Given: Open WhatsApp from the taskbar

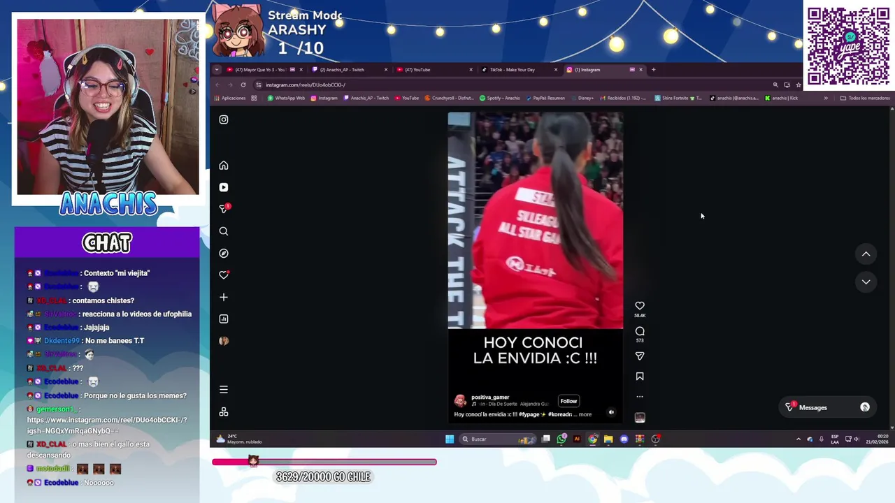Looking at the screenshot, I should click(x=561, y=439).
